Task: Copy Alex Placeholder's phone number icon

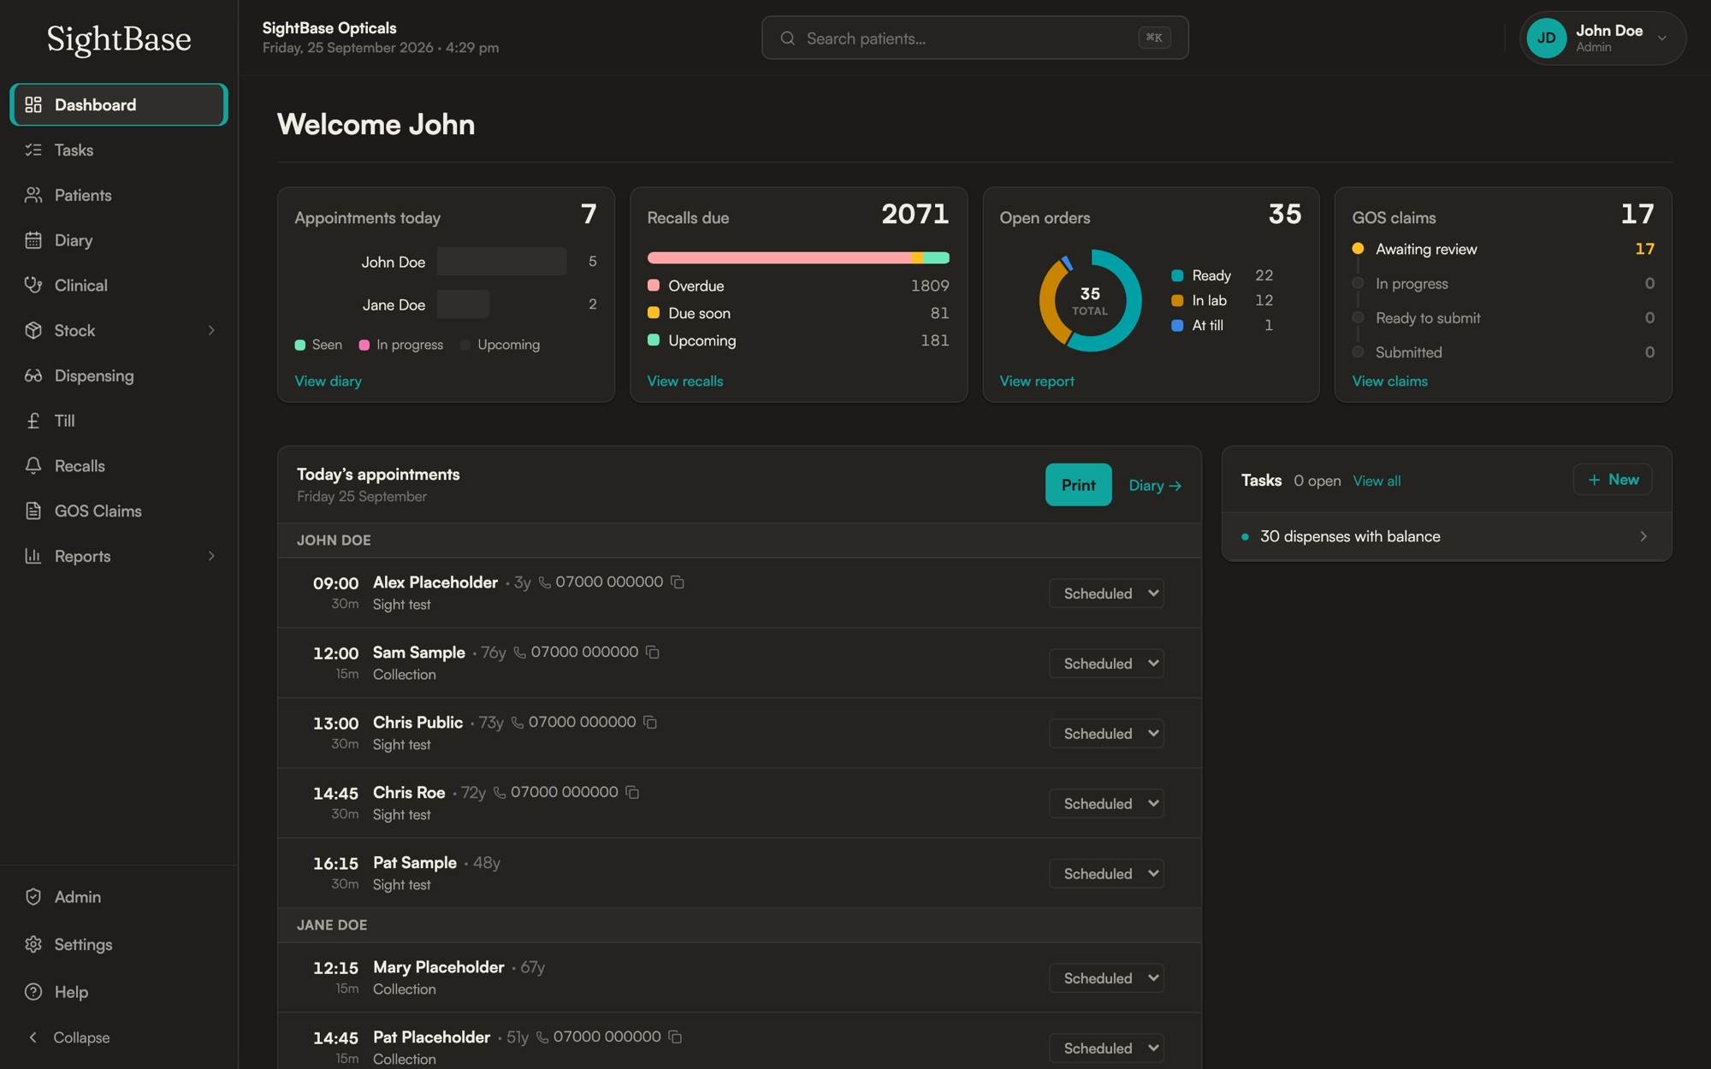Action: (x=678, y=582)
